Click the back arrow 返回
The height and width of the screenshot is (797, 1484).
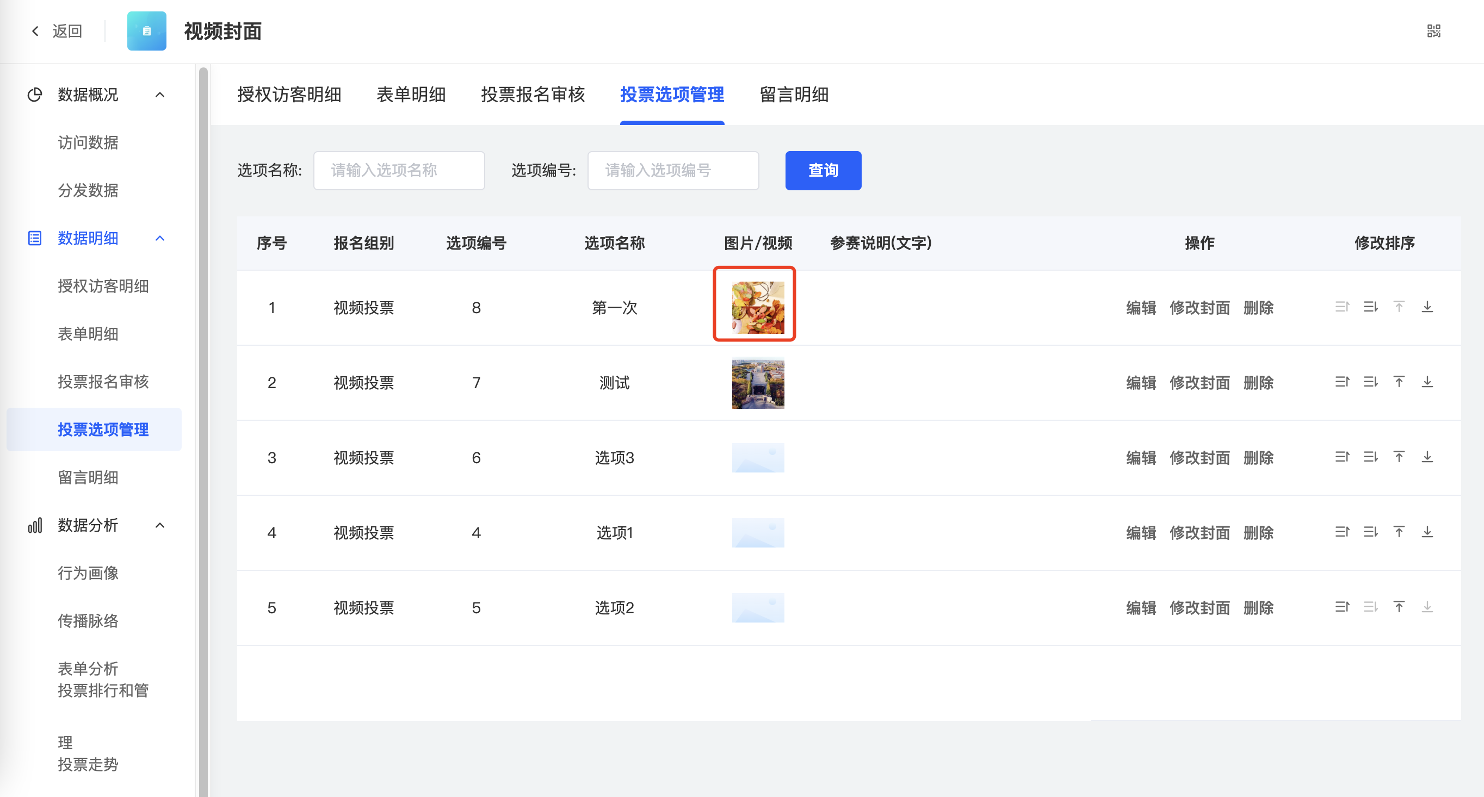click(57, 31)
